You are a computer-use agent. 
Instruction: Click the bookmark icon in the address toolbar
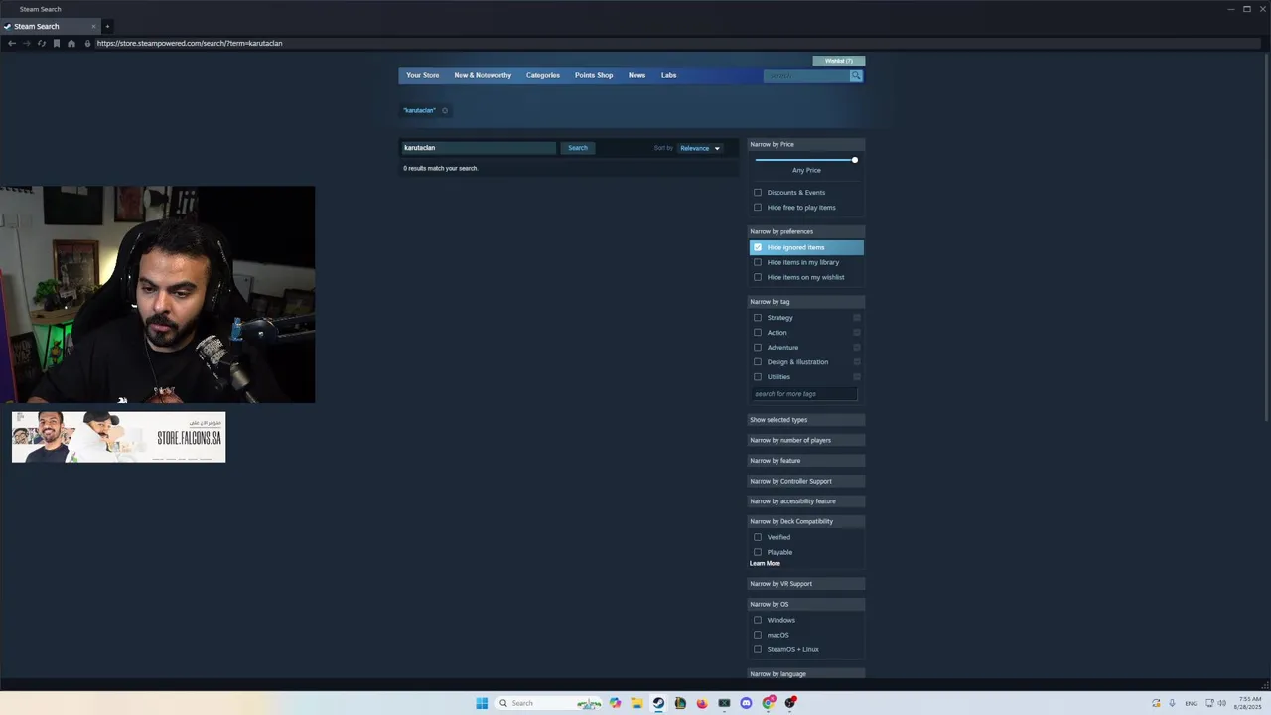pyautogui.click(x=56, y=43)
